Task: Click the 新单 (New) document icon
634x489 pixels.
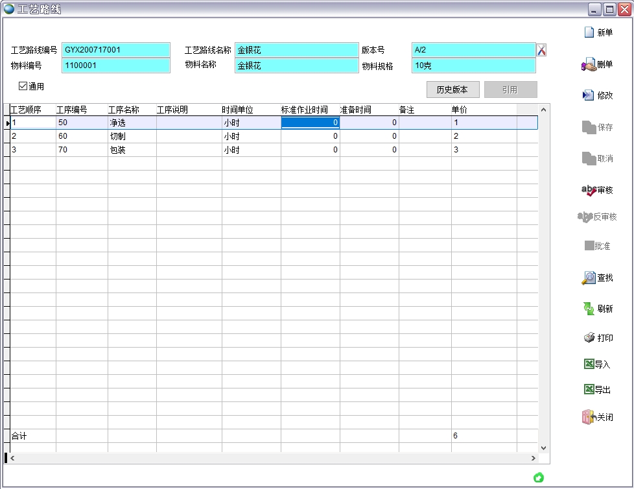Action: (589, 32)
